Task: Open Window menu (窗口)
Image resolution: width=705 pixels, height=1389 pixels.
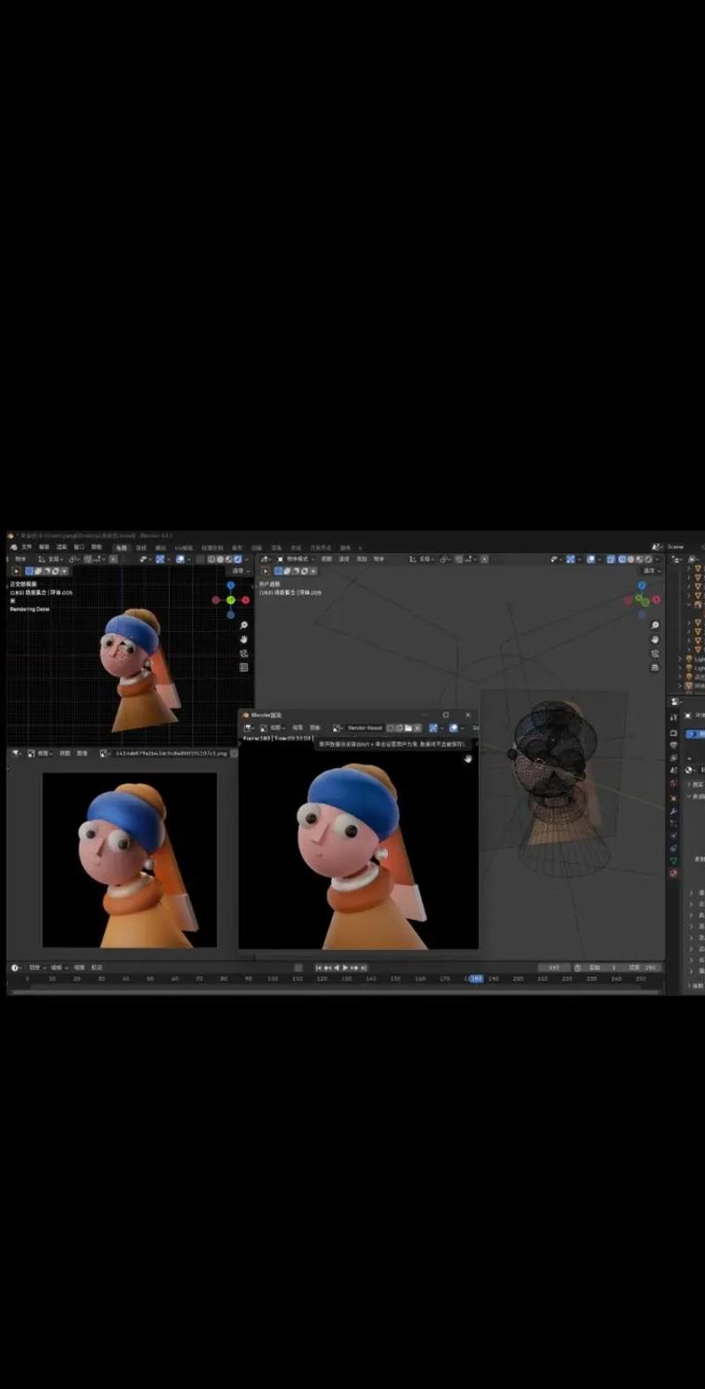Action: point(79,547)
